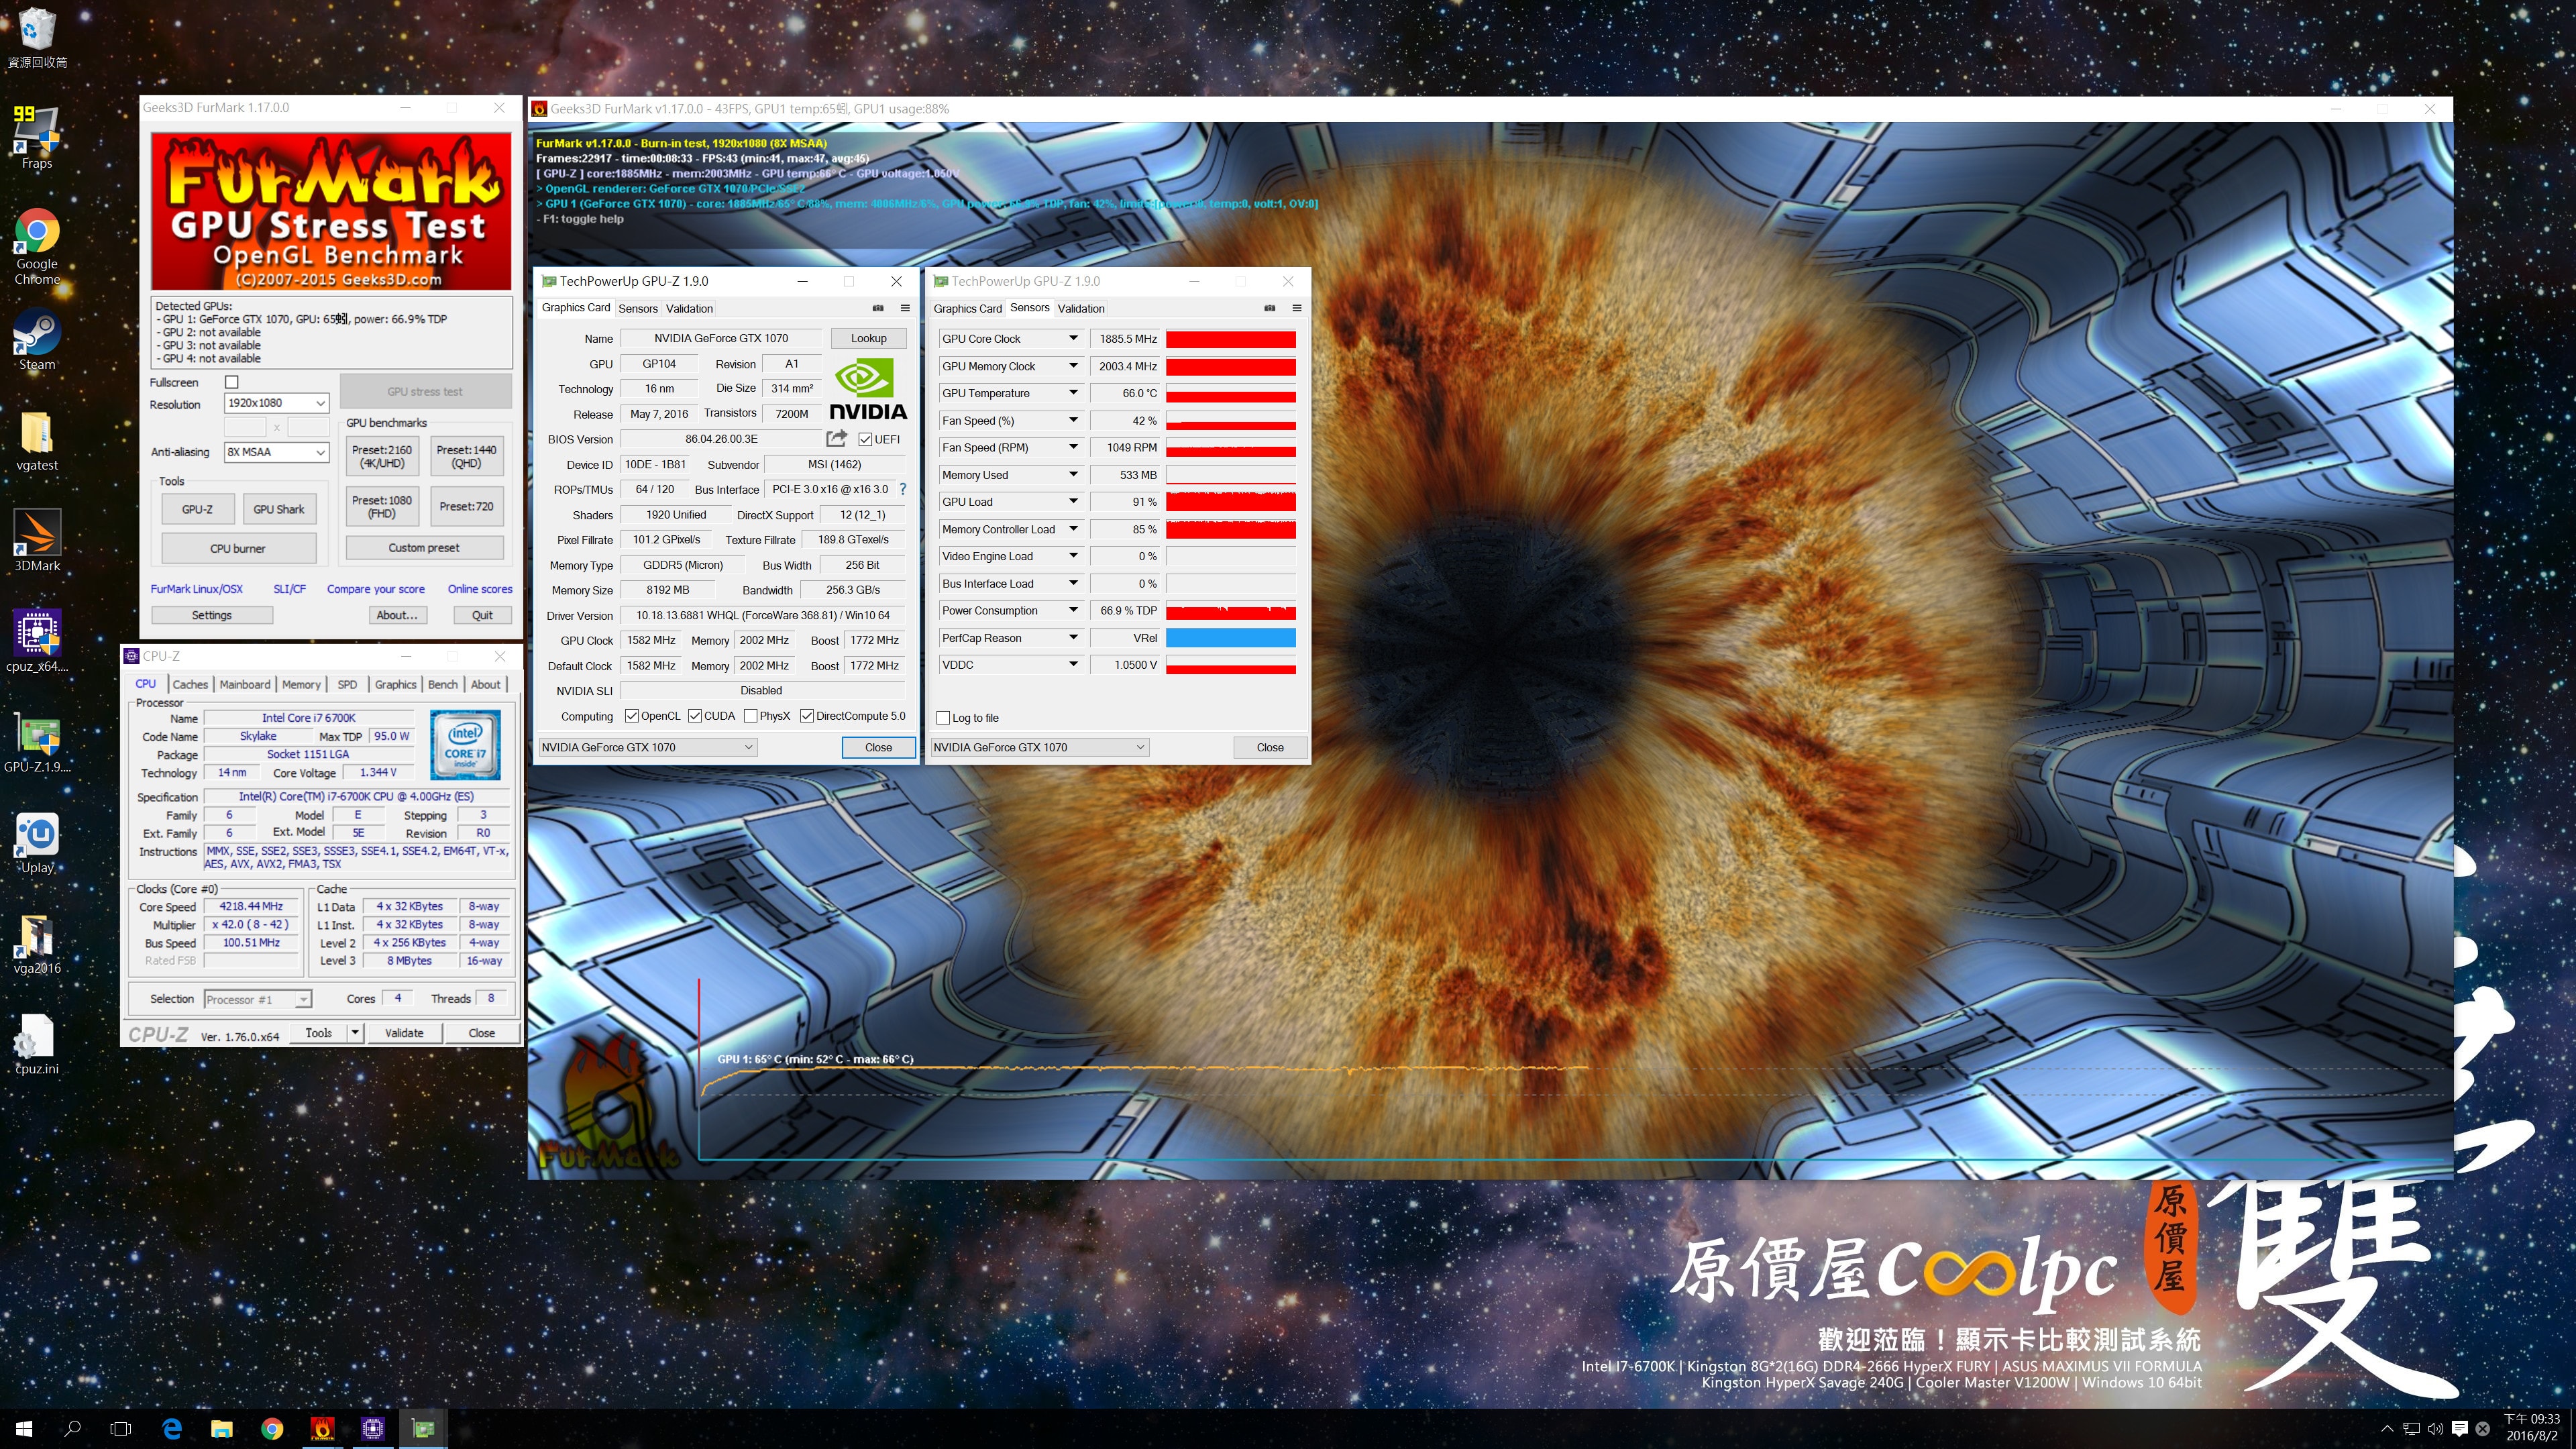Screen dimensions: 2576x1449
Task: Open Task View on the taskbar
Action: [121, 1429]
